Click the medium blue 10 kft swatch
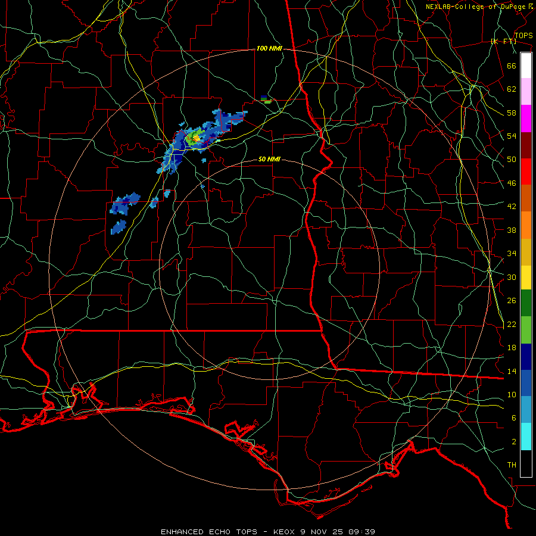Viewport: 536px width, 536px height. (x=526, y=383)
